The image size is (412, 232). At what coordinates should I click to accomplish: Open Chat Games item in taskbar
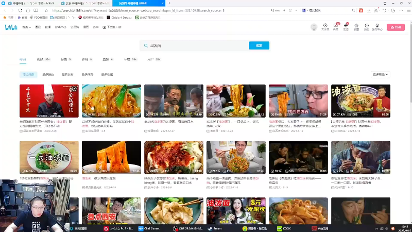pos(149,228)
